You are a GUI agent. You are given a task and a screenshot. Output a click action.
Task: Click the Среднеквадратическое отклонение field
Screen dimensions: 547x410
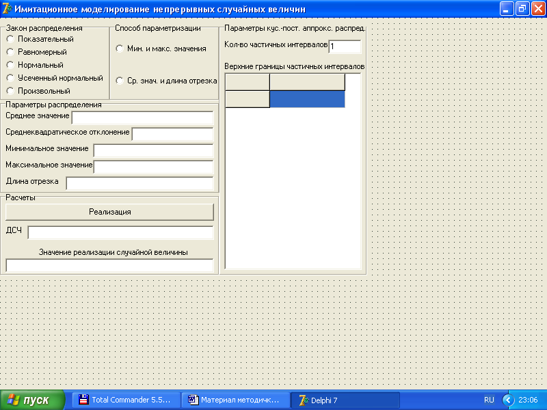[x=173, y=134]
